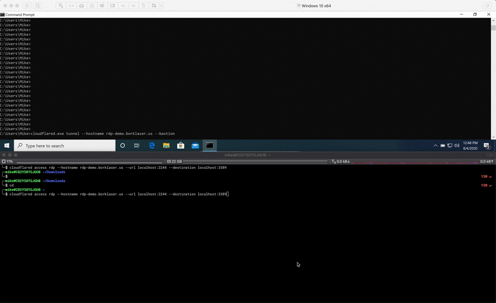496x303 pixels.
Task: Close the macOS terminal window
Action: pos(4,155)
